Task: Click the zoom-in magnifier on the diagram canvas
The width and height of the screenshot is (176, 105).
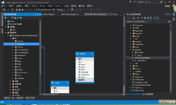Action: tap(124, 87)
